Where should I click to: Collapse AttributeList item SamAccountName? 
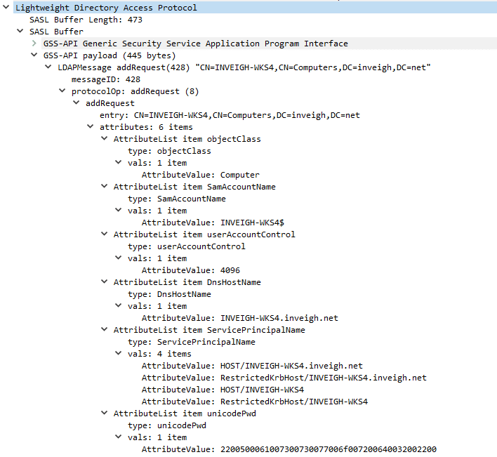tap(105, 186)
